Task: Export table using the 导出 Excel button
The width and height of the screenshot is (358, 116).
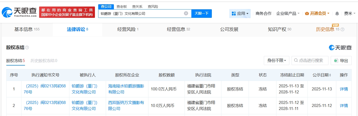Action: [341, 61]
